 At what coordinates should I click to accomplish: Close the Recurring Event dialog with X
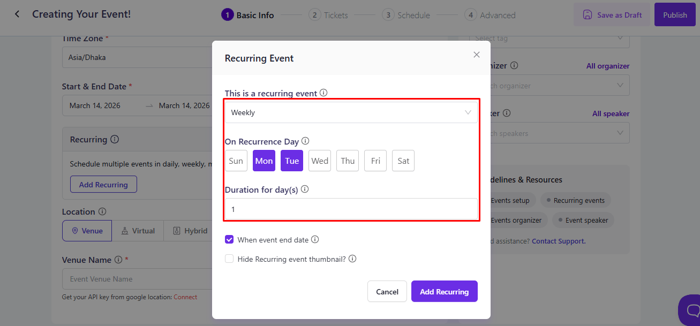477,55
